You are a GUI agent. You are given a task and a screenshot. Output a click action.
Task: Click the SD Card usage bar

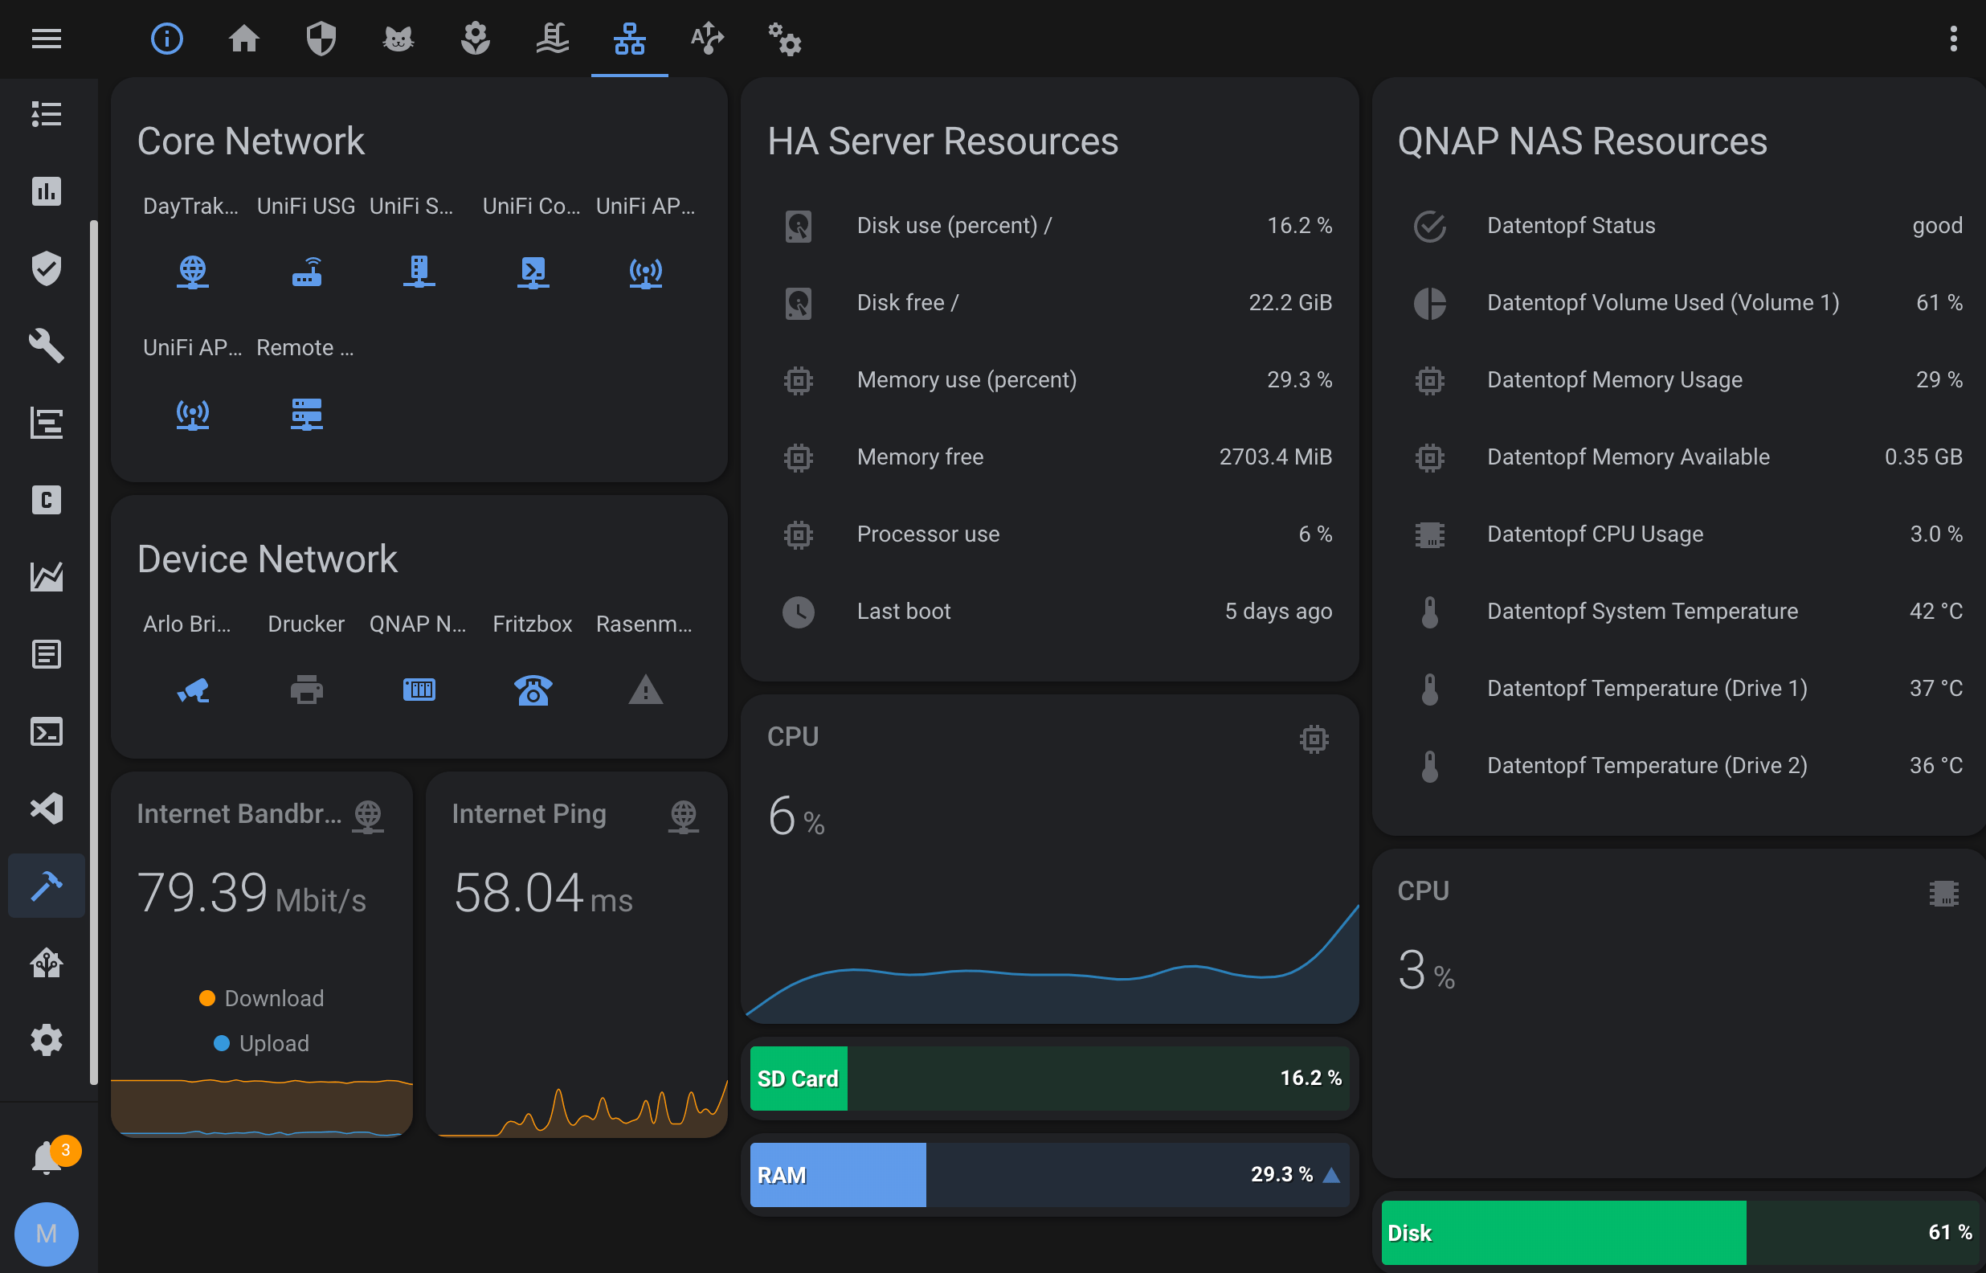[x=1050, y=1078]
